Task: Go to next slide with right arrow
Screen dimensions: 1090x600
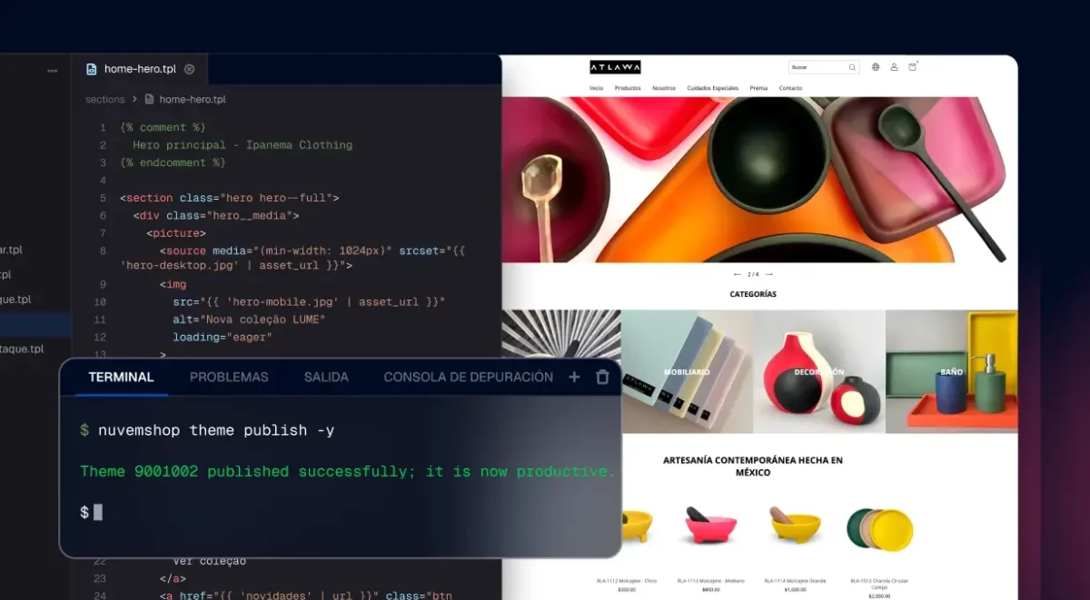Action: (769, 274)
